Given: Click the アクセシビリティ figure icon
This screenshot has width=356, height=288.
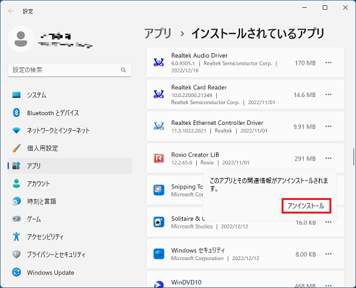Looking at the screenshot, I should [16, 236].
